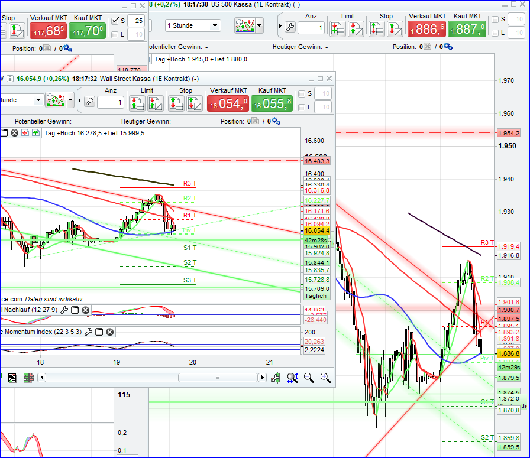Remove the Nachlauf (12 27 9) indicator
This screenshot has width=530, height=458.
[x=86, y=310]
